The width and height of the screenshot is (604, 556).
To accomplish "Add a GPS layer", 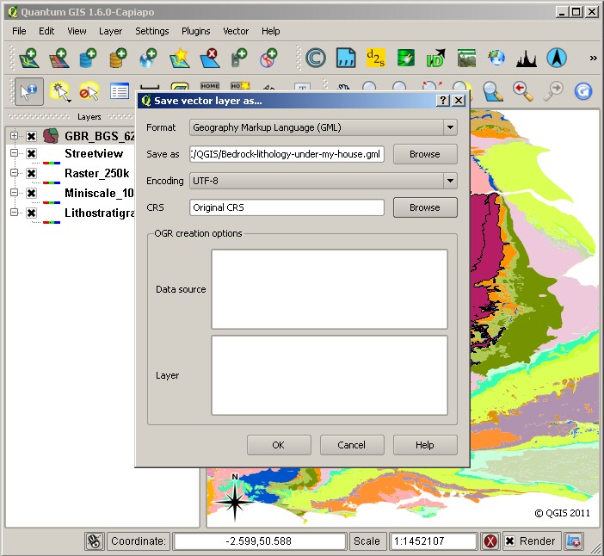I will [x=239, y=59].
